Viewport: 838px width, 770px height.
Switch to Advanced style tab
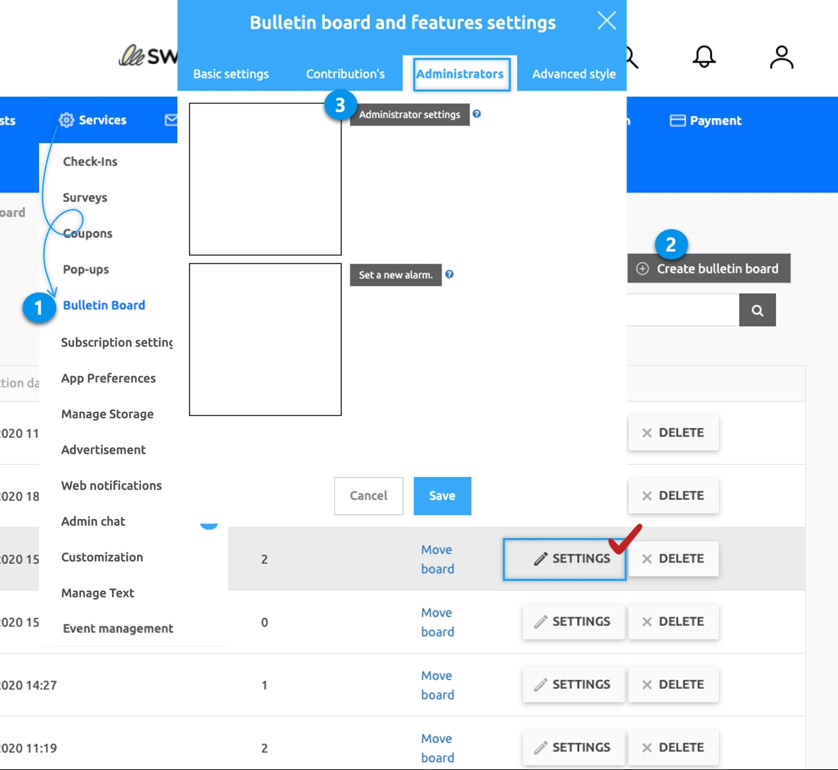(x=574, y=74)
